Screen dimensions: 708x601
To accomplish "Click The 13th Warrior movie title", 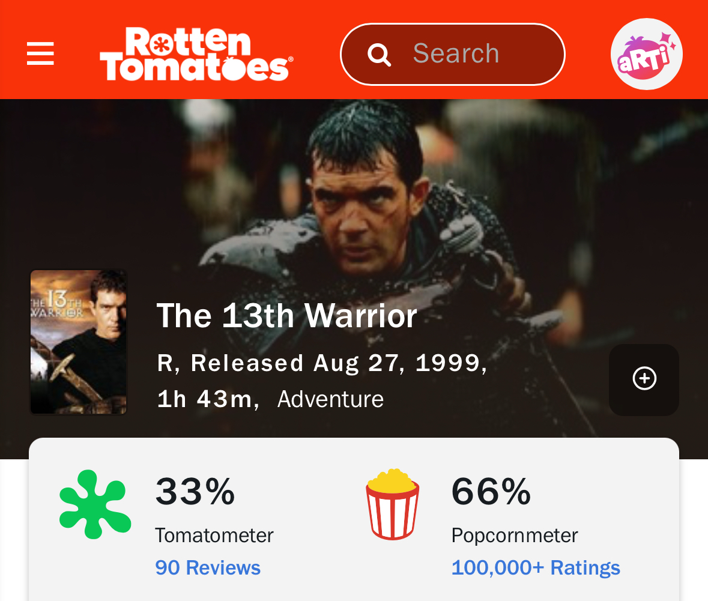I will click(x=286, y=316).
